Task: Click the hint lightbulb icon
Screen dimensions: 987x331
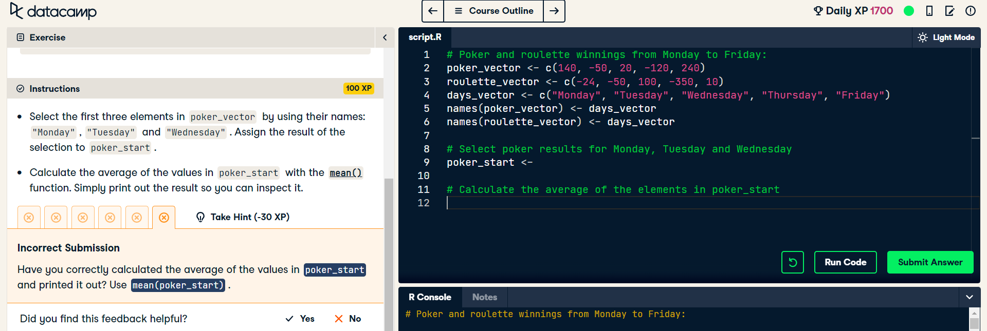Action: (200, 217)
